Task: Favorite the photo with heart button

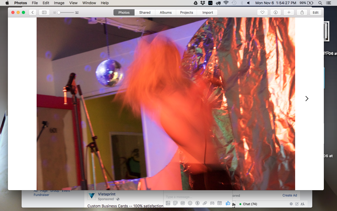Action: pos(262,12)
